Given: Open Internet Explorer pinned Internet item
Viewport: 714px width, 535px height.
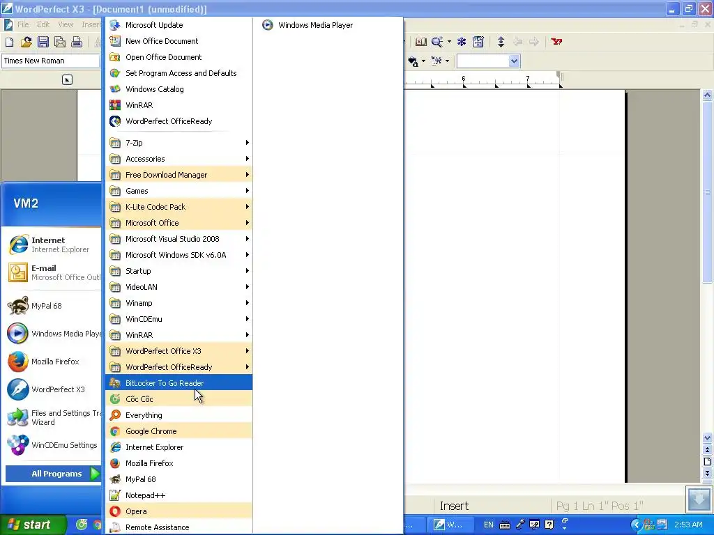Looking at the screenshot, I should pos(53,245).
